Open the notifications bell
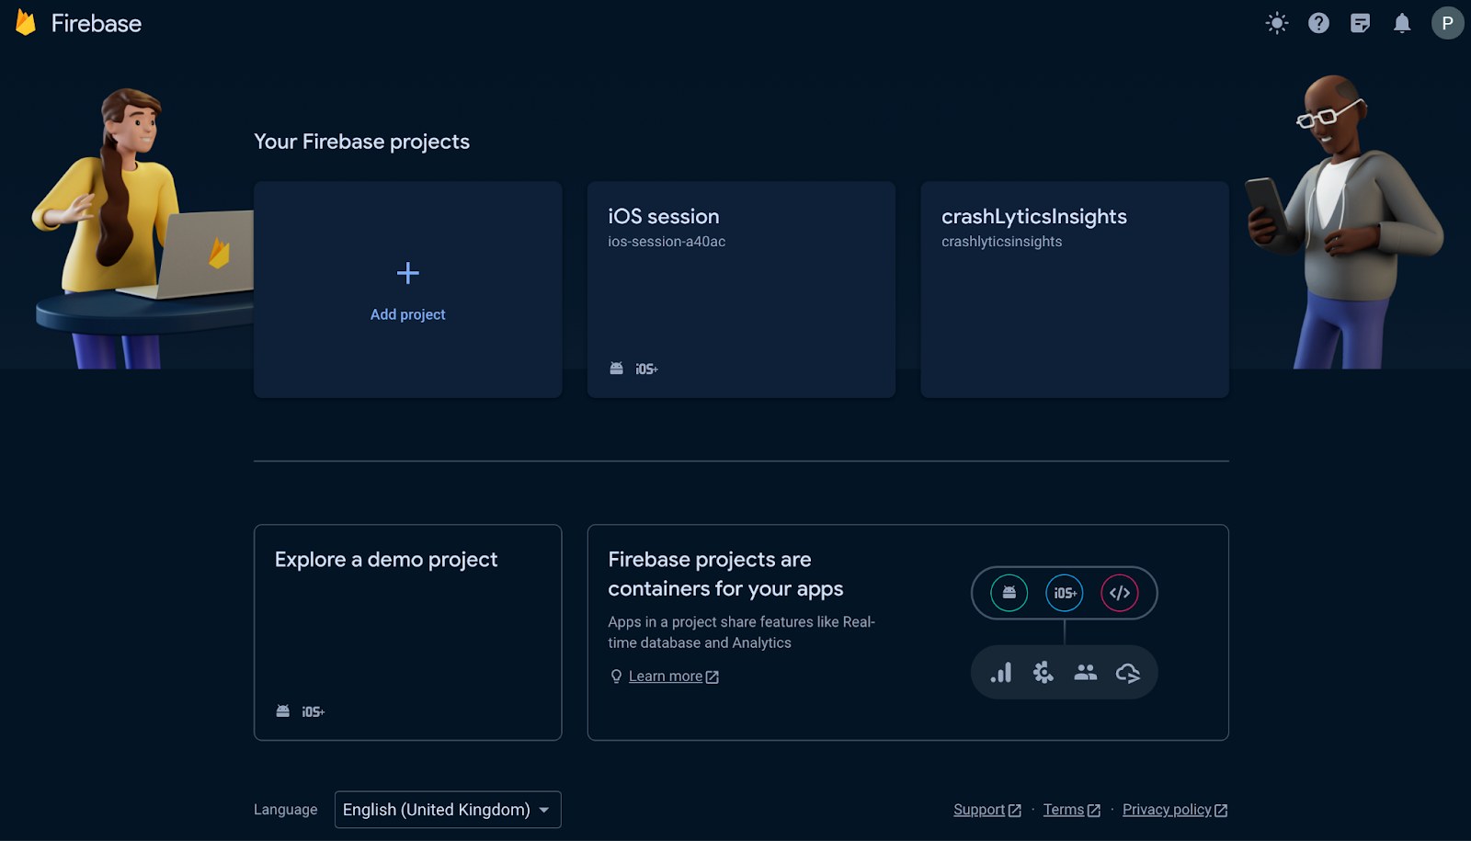The image size is (1471, 841). coord(1402,23)
